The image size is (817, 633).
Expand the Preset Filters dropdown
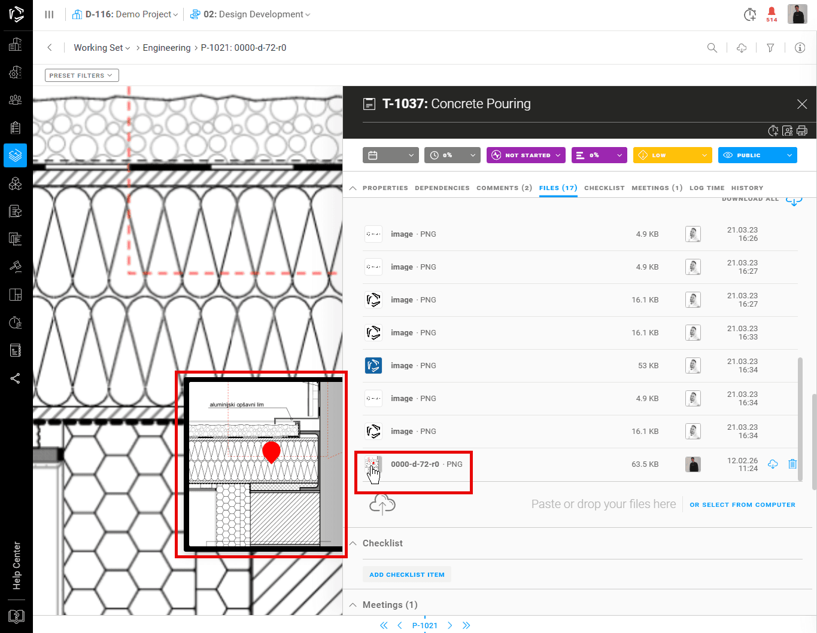point(81,75)
